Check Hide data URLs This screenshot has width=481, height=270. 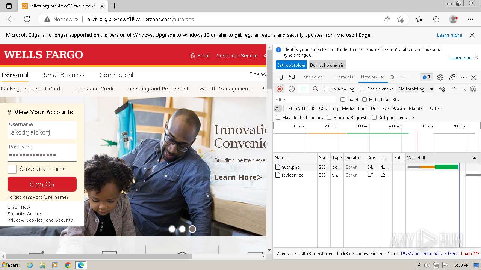click(x=365, y=99)
